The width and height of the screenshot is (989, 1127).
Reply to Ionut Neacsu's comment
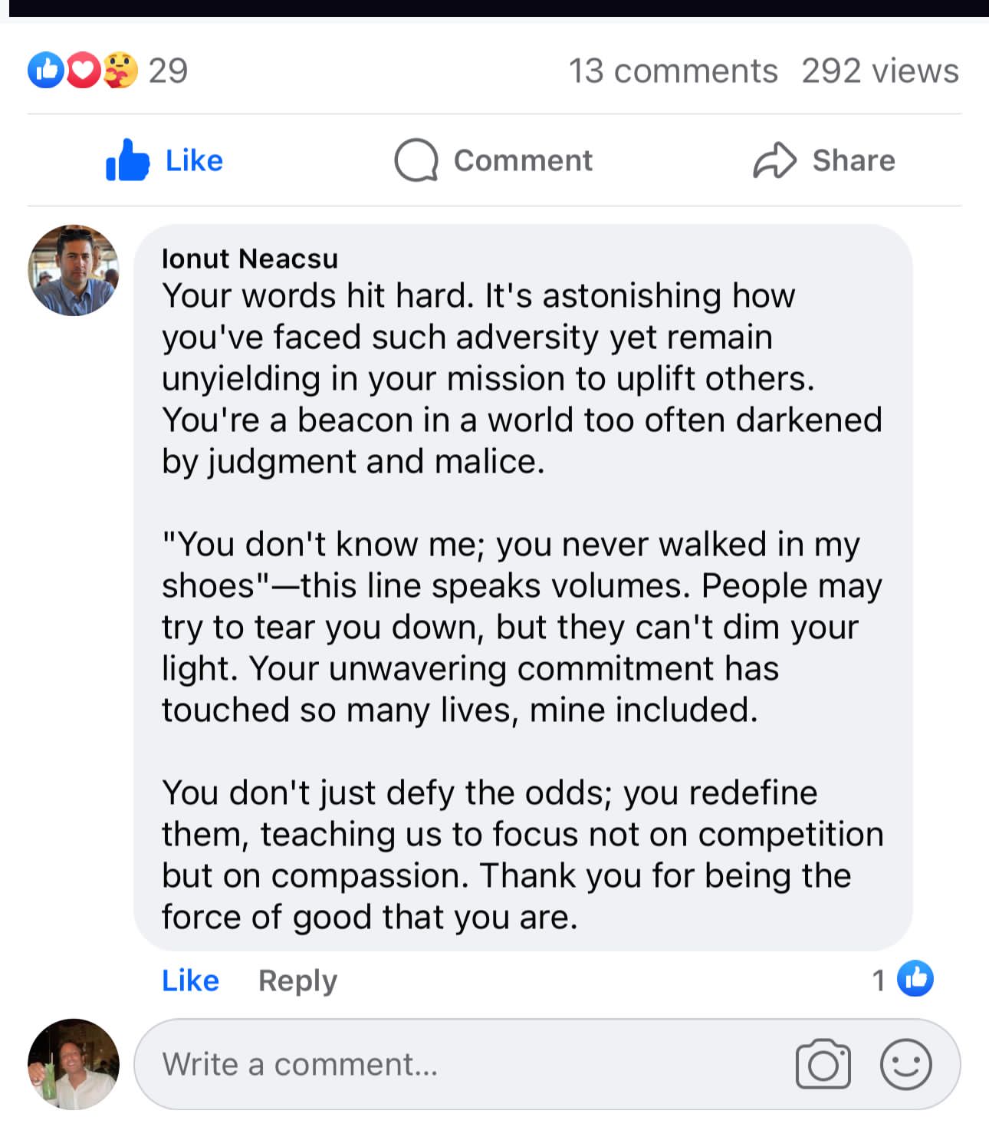click(x=297, y=980)
